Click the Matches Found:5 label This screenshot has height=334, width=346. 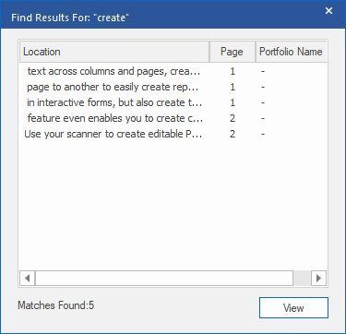point(56,305)
